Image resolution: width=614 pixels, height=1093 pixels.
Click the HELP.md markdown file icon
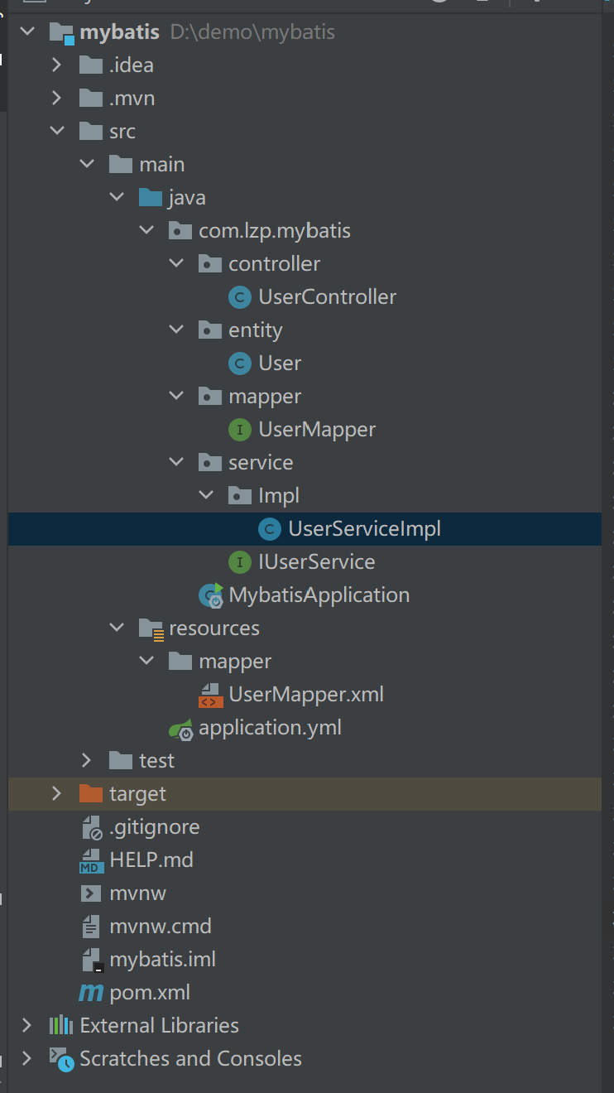[91, 860]
